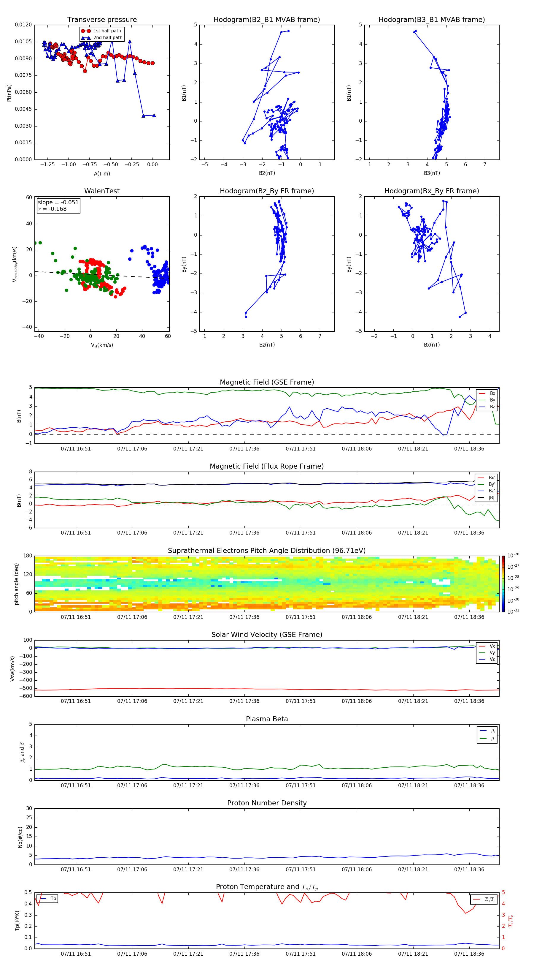The width and height of the screenshot is (534, 980).
Task: Click the "Hodogram(B3_B1 MVAB frame)" title
Action: (432, 20)
